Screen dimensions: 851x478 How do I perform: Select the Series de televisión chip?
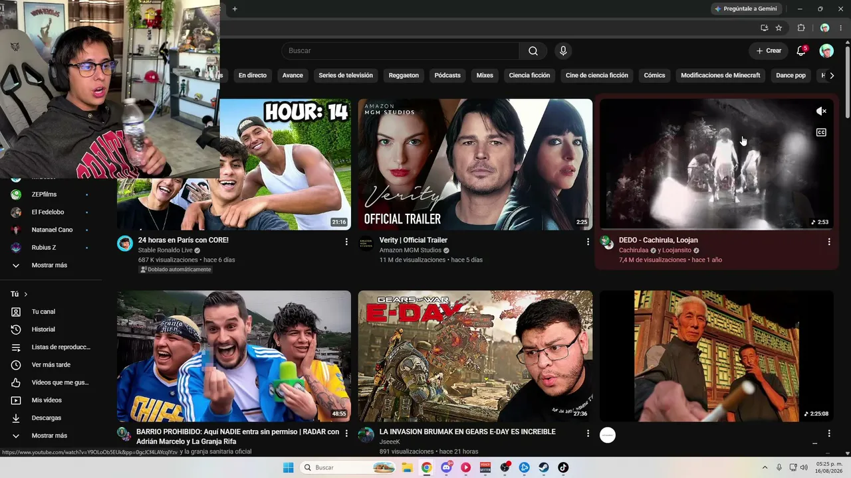click(346, 76)
